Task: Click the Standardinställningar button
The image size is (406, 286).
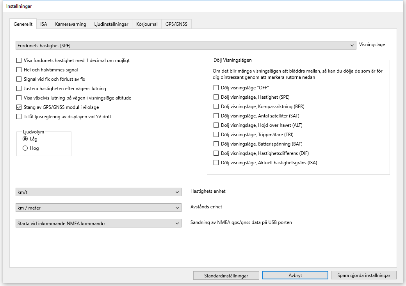Action: pos(226,275)
